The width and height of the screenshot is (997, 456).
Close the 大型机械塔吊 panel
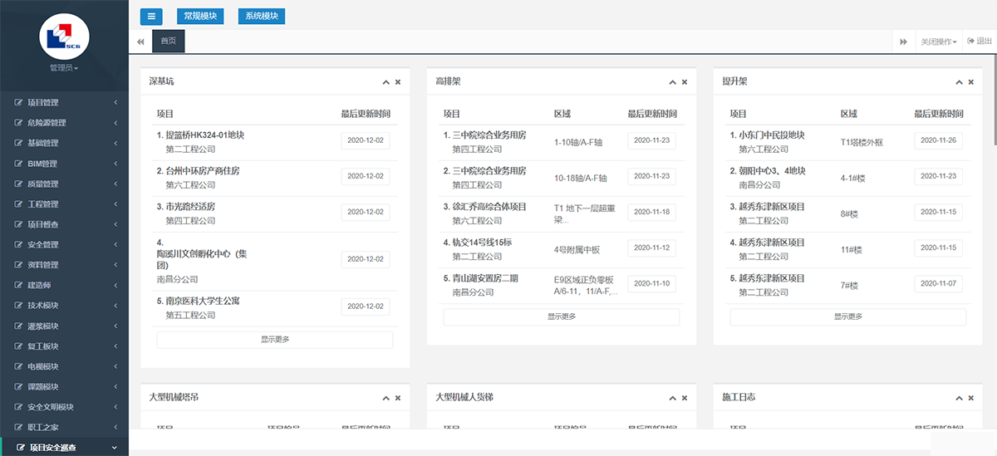click(x=398, y=398)
